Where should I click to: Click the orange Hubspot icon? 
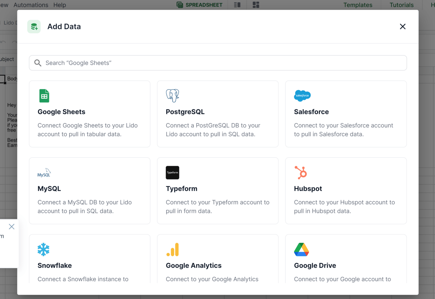point(301,173)
